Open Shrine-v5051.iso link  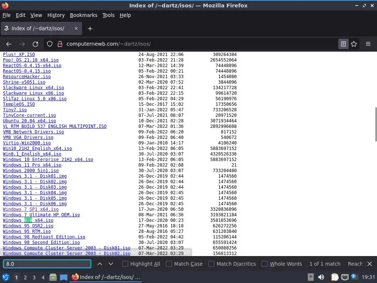point(24,82)
